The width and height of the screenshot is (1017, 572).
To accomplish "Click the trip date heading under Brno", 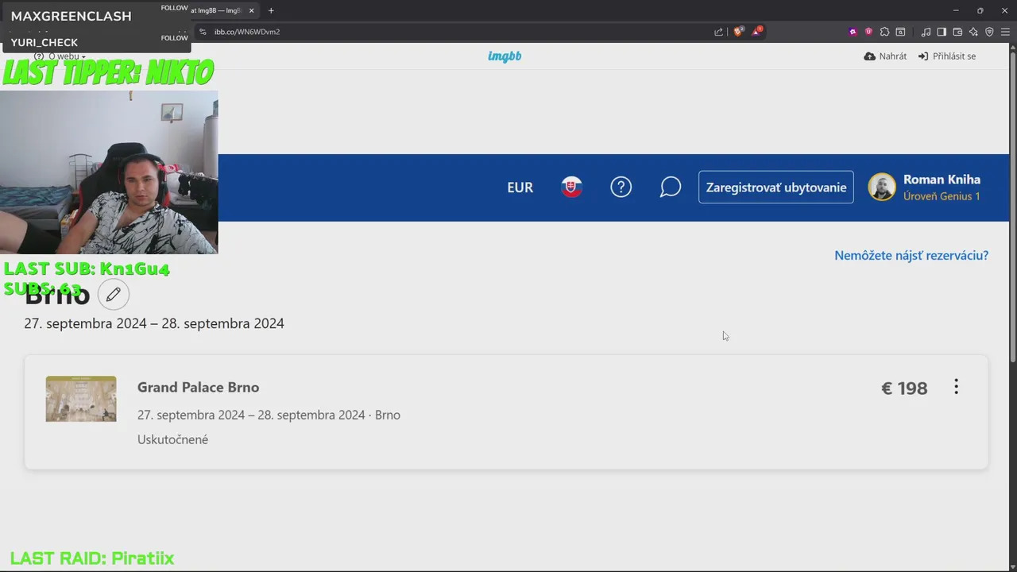I will coord(154,323).
